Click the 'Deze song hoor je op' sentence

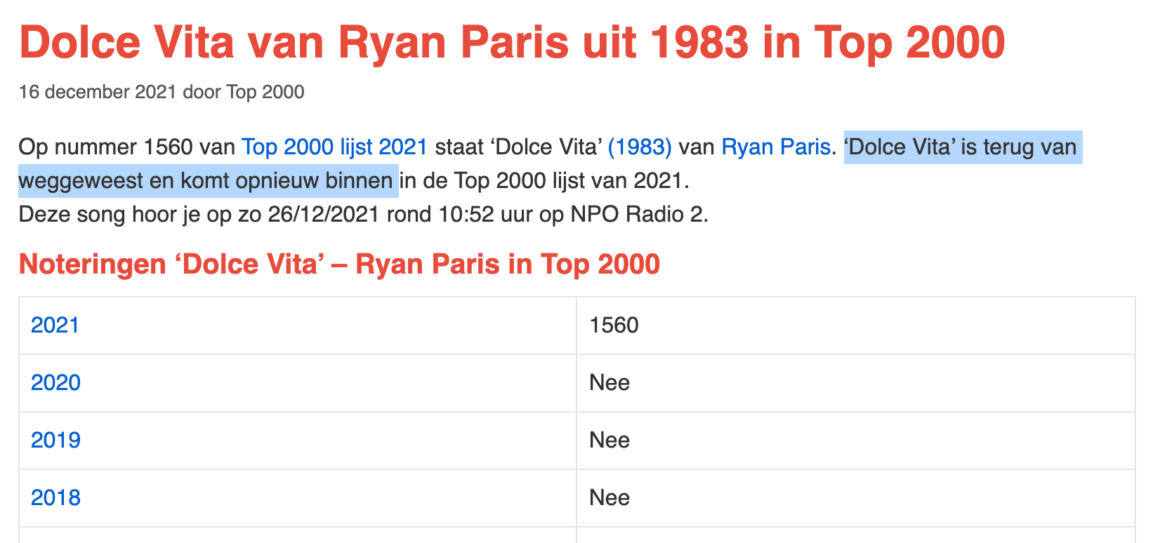tap(140, 214)
